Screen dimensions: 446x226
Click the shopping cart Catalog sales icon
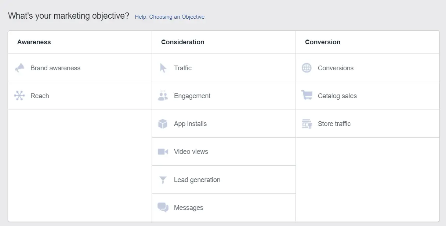pos(307,96)
